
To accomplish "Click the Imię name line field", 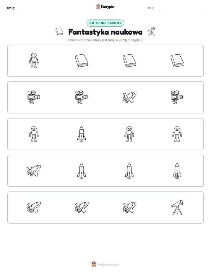I will point(48,8).
